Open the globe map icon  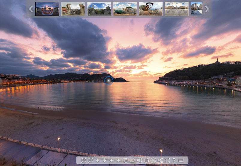tap(153, 160)
